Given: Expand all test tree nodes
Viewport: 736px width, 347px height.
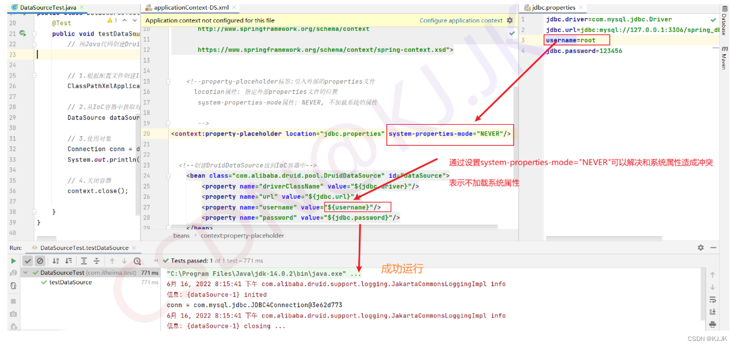Looking at the screenshot, I should [84, 261].
